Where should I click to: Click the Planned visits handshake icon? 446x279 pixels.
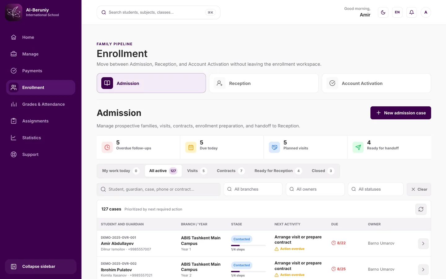coord(274,147)
